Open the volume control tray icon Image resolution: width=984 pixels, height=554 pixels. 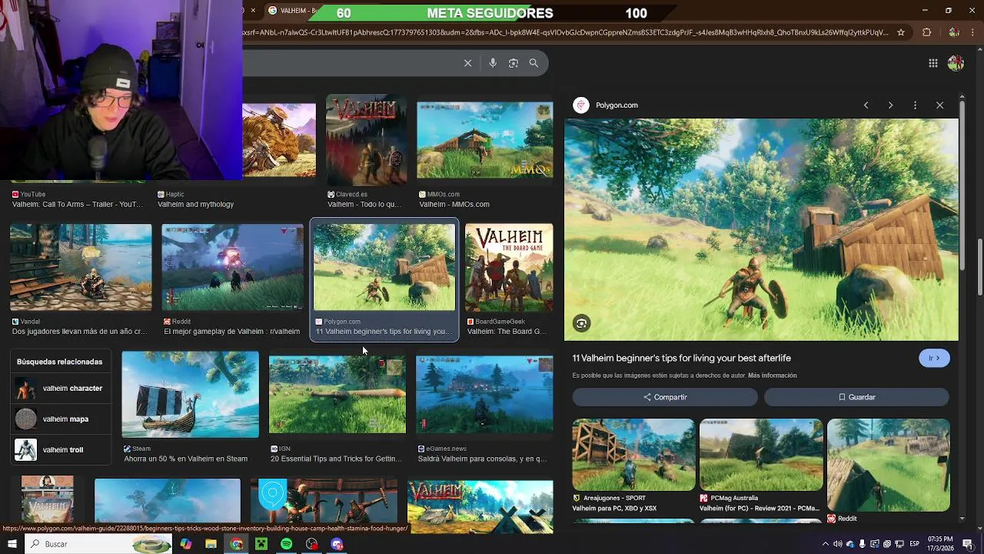point(838,544)
